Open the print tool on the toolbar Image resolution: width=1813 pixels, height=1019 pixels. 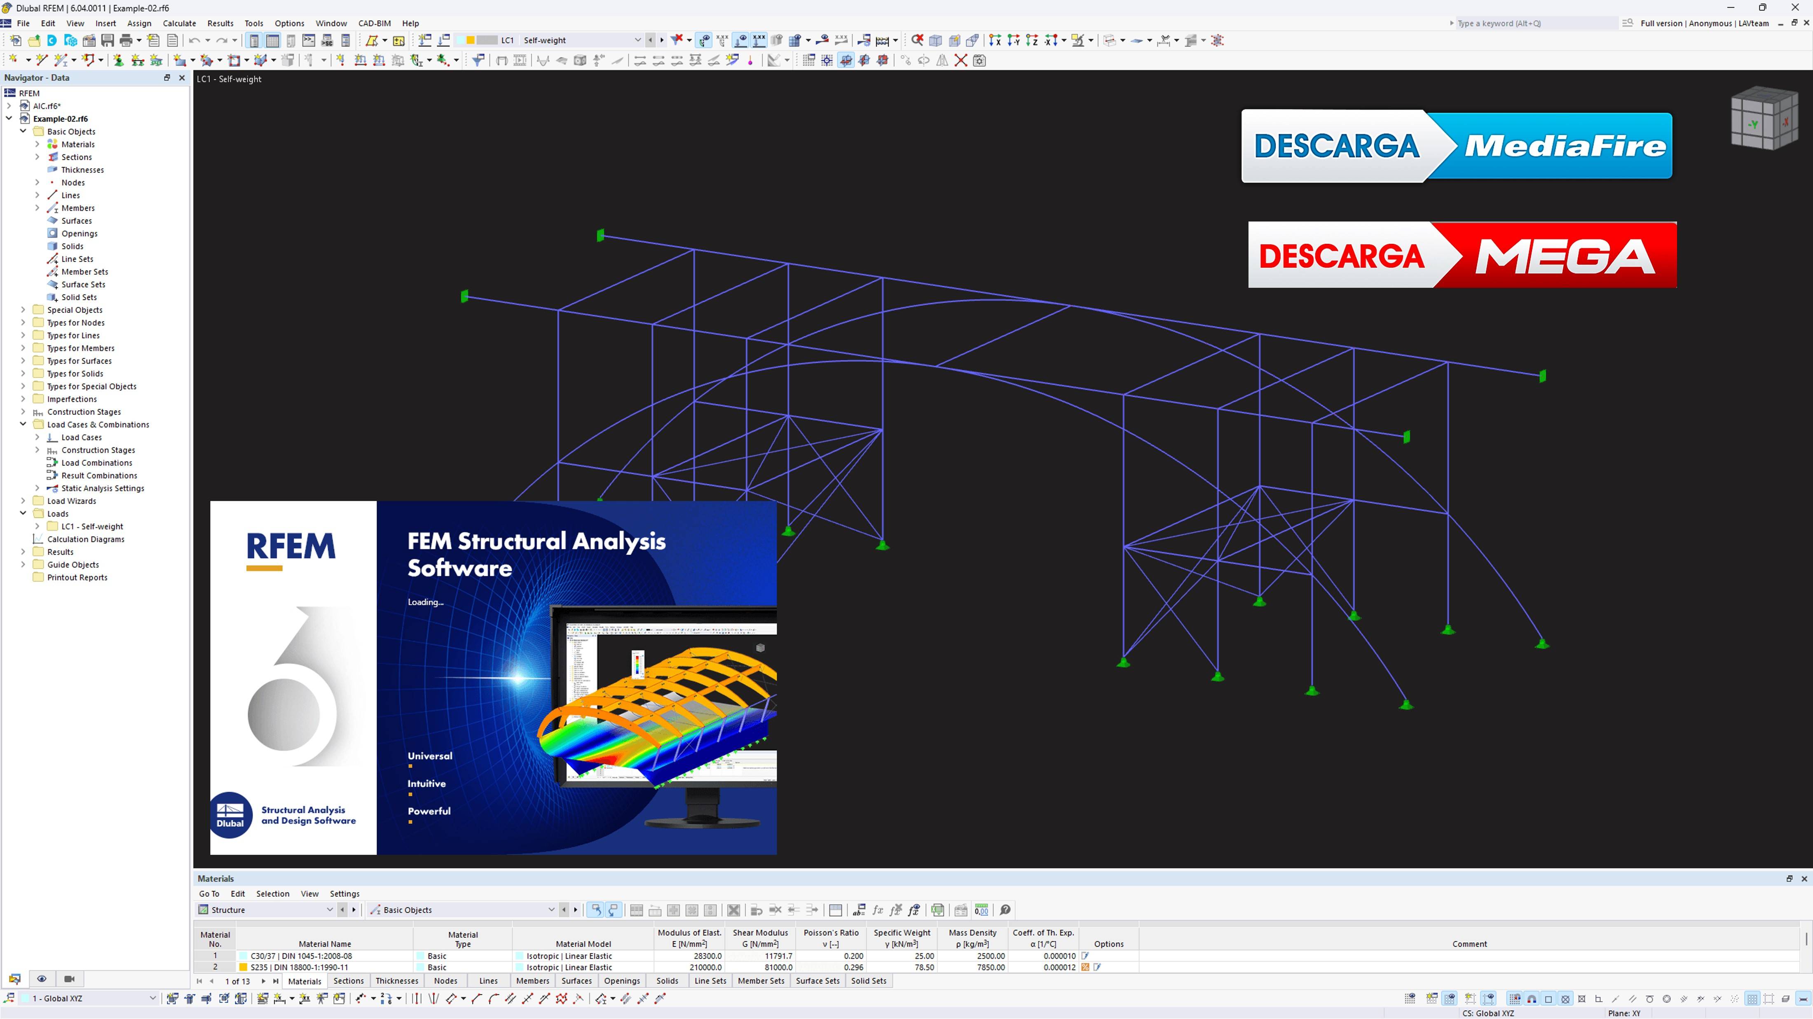pos(126,40)
